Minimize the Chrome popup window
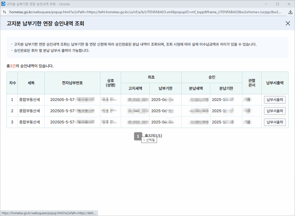Image resolution: width=295 pixels, height=216 pixels. (264, 4)
